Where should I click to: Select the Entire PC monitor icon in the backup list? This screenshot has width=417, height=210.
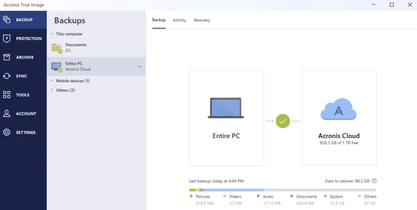pyautogui.click(x=57, y=67)
